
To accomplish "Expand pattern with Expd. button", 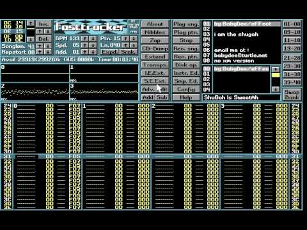I will point(109,52).
